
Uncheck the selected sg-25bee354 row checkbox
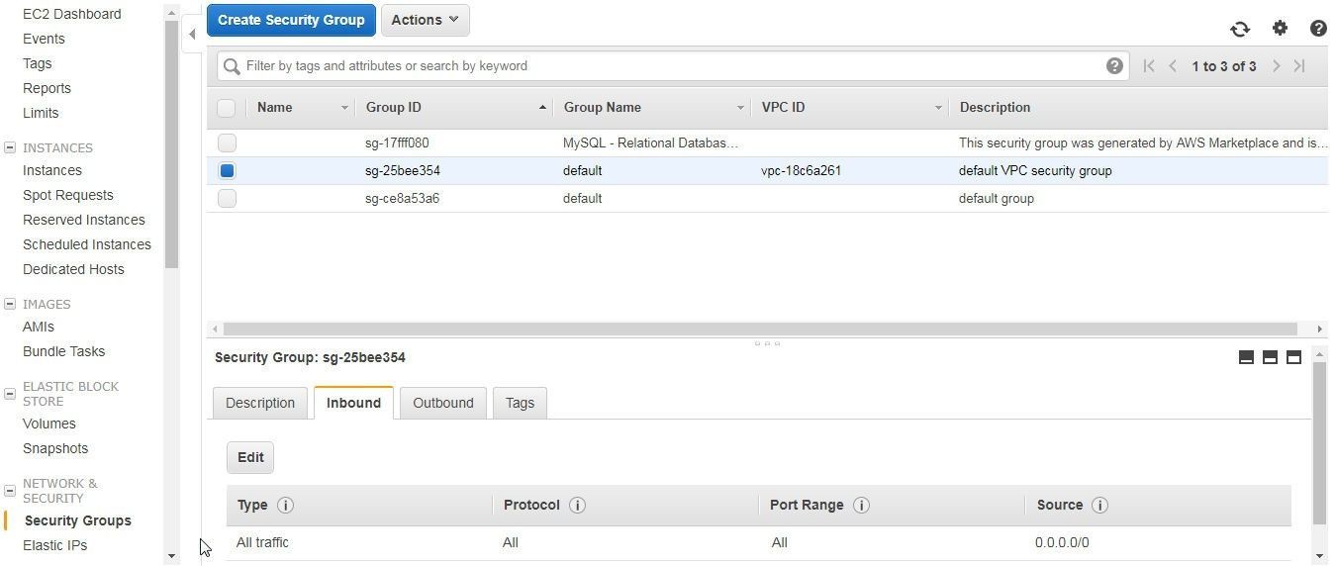tap(227, 170)
